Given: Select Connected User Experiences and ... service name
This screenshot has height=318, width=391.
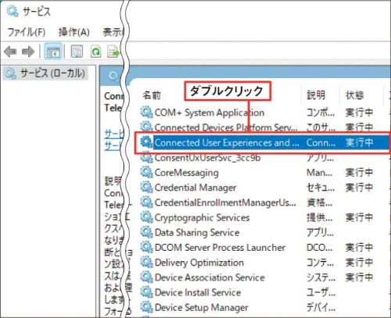Looking at the screenshot, I should pos(227,143).
